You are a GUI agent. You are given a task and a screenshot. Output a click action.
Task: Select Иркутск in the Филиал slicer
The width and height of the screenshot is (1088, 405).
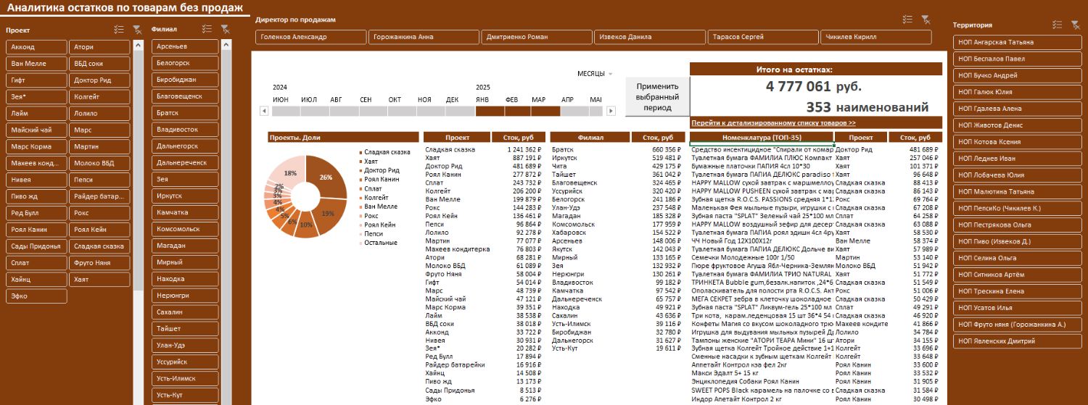coord(185,196)
